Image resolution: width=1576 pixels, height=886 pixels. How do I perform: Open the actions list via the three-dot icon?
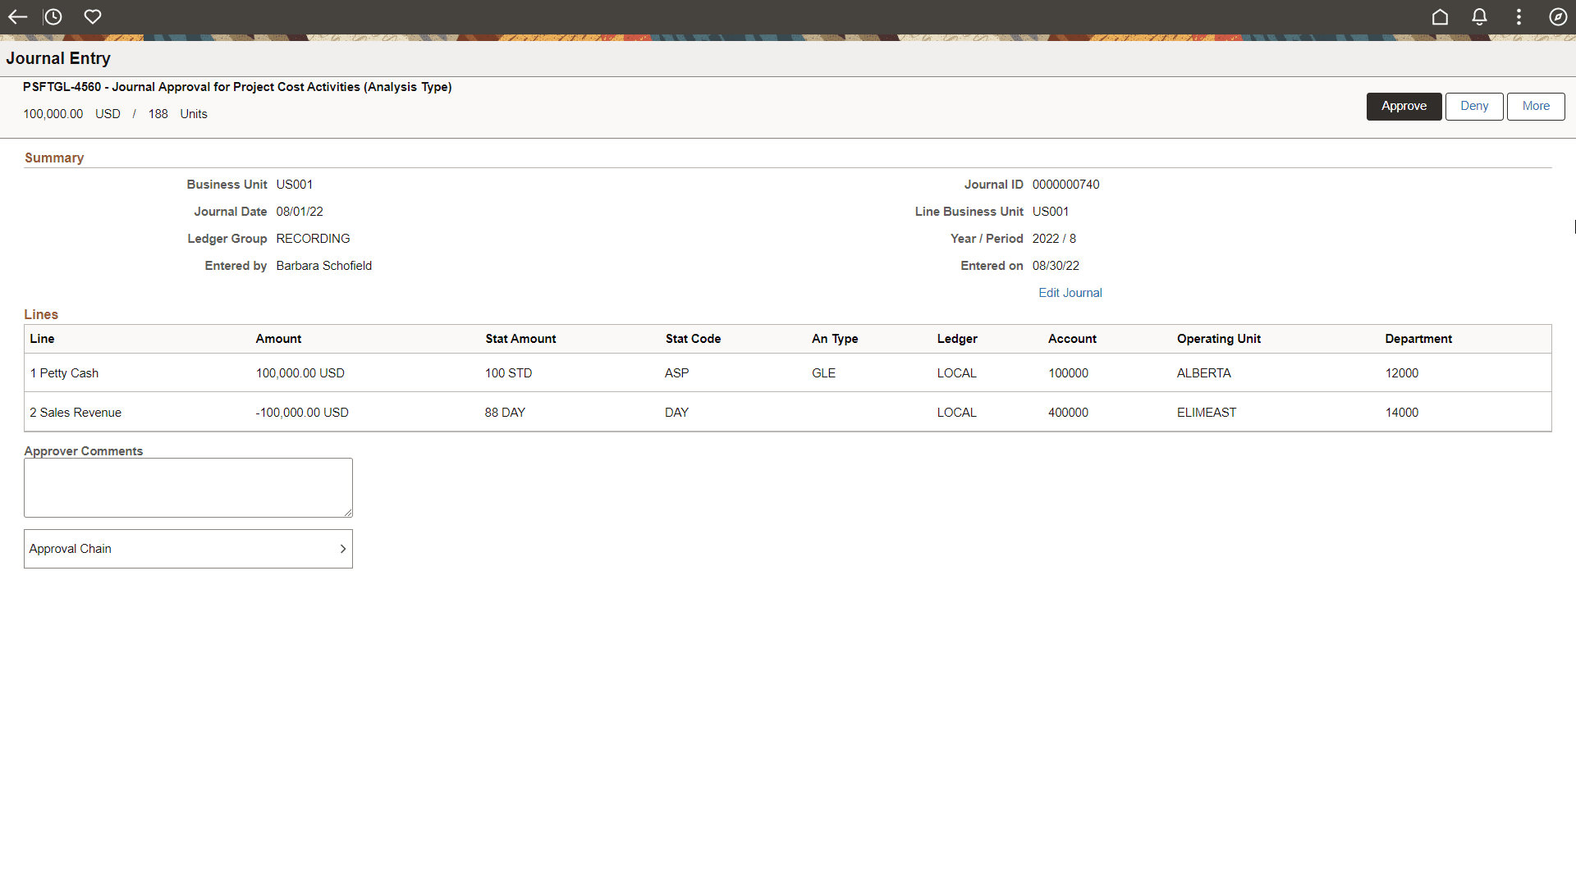click(x=1519, y=16)
